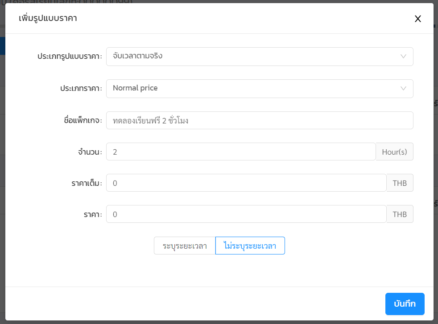Click into the ราคา input field
The image size is (438, 324).
click(x=246, y=214)
